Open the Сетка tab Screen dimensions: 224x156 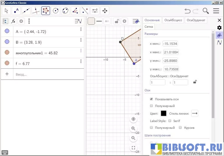[x=149, y=27]
